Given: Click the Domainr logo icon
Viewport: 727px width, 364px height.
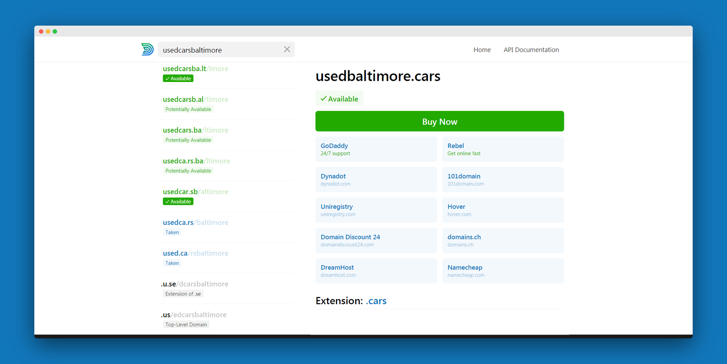Looking at the screenshot, I should (x=147, y=49).
